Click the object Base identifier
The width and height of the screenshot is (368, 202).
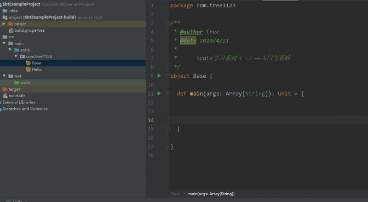point(200,76)
